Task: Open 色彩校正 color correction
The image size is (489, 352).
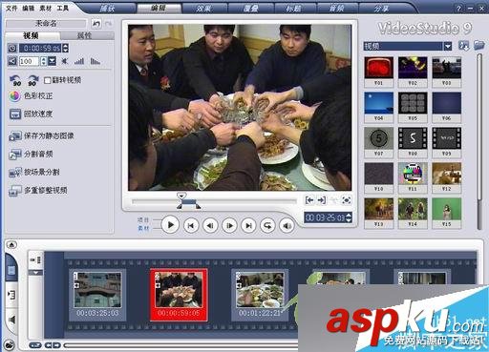Action: click(x=31, y=95)
